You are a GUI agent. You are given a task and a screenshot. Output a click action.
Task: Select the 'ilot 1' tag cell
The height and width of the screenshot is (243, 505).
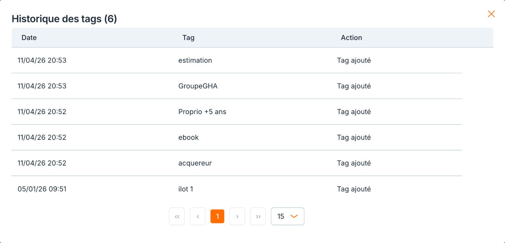(186, 189)
